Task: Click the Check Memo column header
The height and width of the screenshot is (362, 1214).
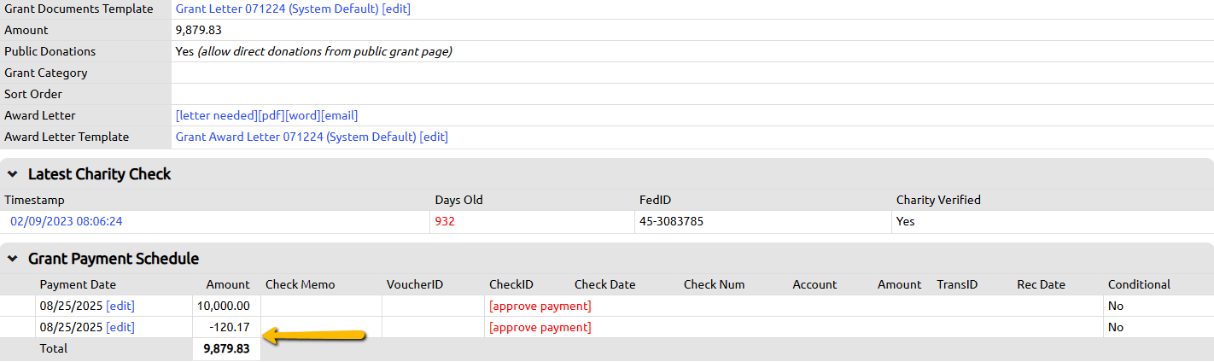Action: point(301,284)
